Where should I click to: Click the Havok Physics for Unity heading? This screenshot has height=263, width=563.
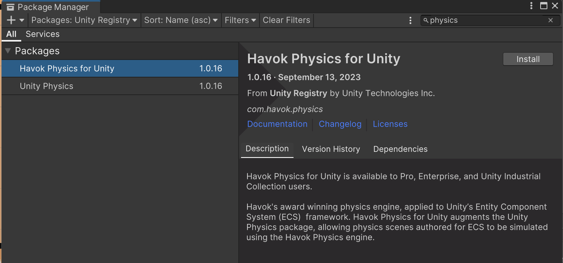click(324, 59)
